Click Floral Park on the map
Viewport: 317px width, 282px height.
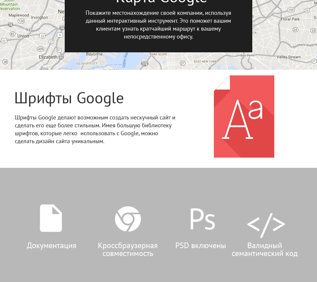290,19
